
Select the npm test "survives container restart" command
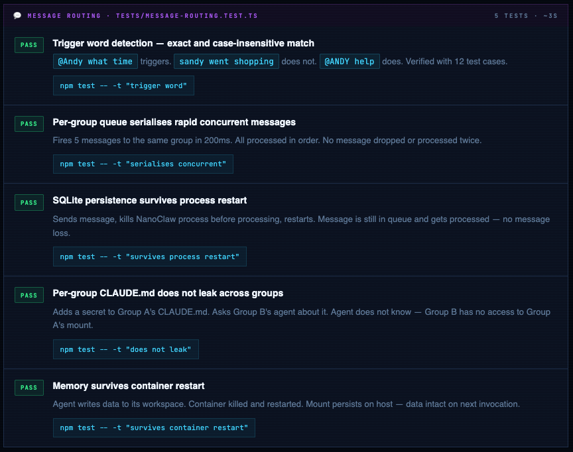154,427
